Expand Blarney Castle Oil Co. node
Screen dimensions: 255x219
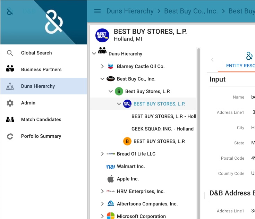coord(102,66)
